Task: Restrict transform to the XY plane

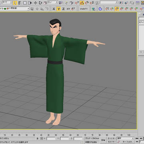Action: [x=68, y=9]
